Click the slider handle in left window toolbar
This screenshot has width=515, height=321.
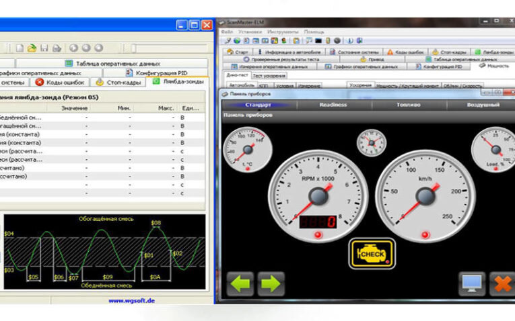click(133, 48)
